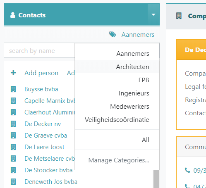Click the Contacts person icon
This screenshot has width=206, height=188.
click(13, 15)
